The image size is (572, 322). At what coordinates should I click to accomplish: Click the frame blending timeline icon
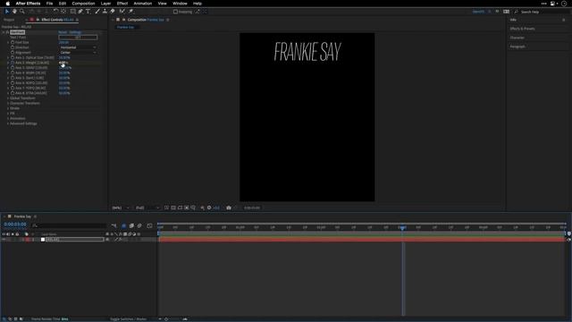tap(131, 225)
